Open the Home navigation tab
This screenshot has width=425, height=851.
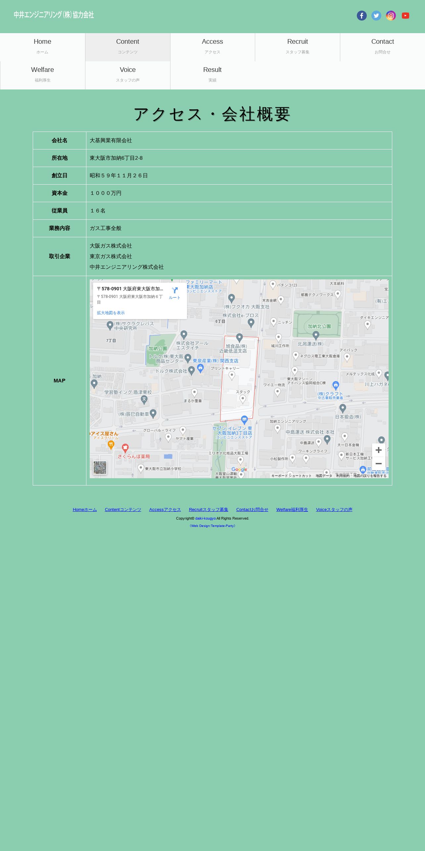pos(42,47)
